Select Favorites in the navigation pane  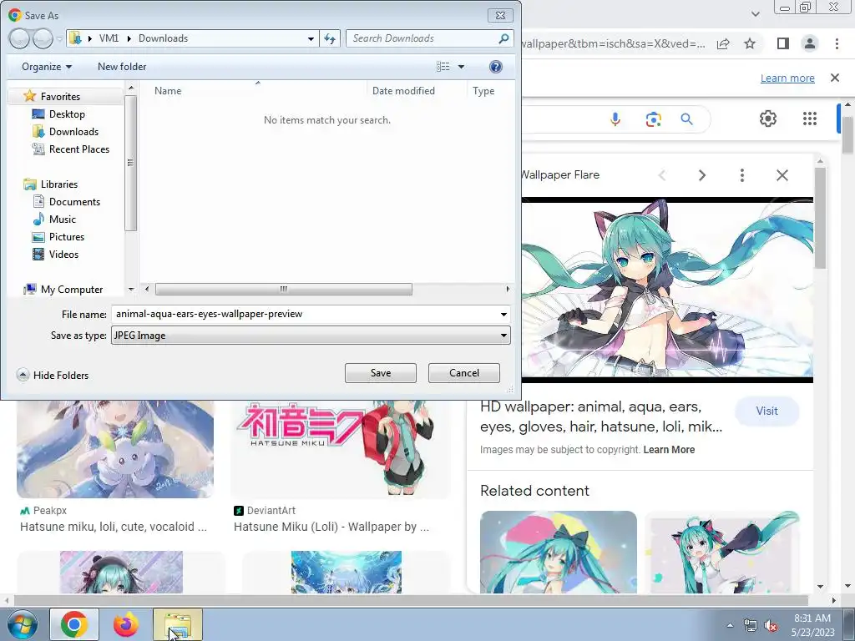click(x=60, y=97)
